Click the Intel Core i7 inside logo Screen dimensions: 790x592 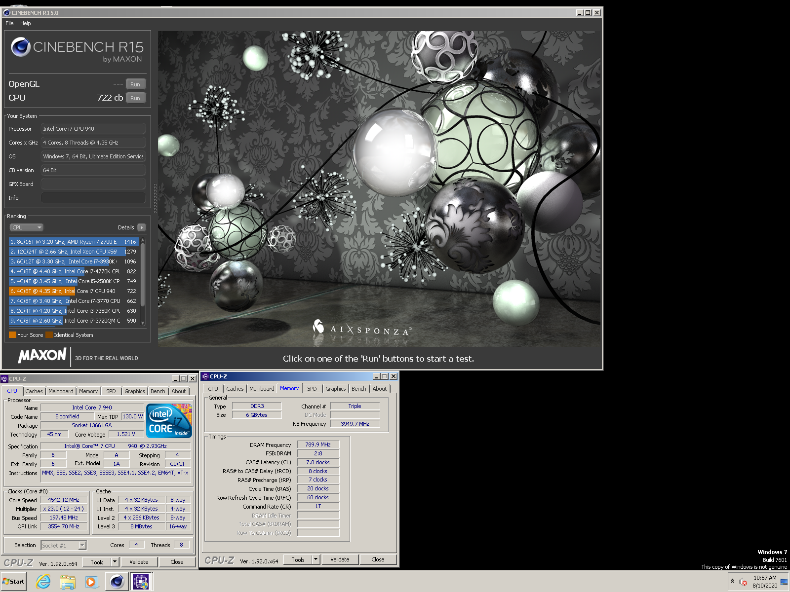coord(170,421)
